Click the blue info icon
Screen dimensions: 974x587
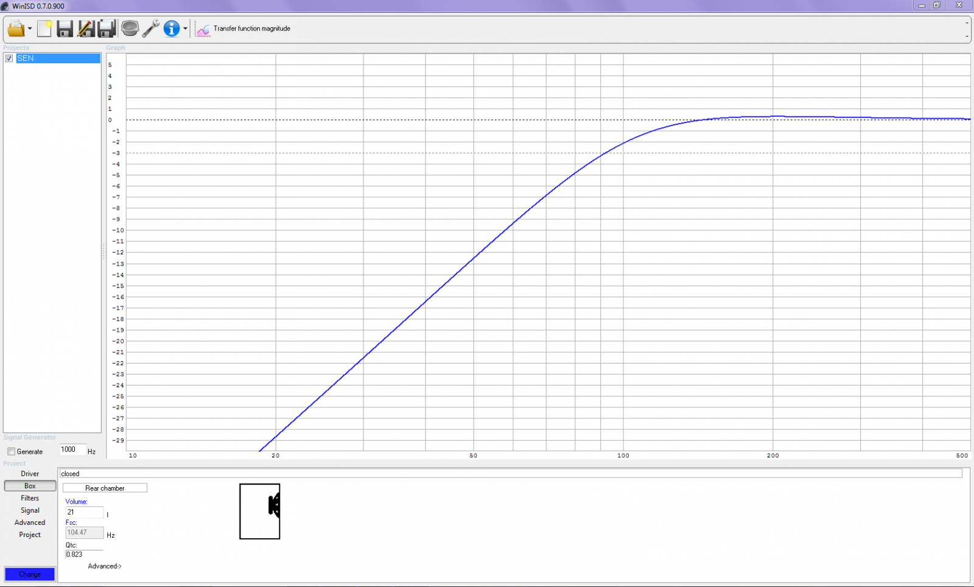tap(172, 29)
